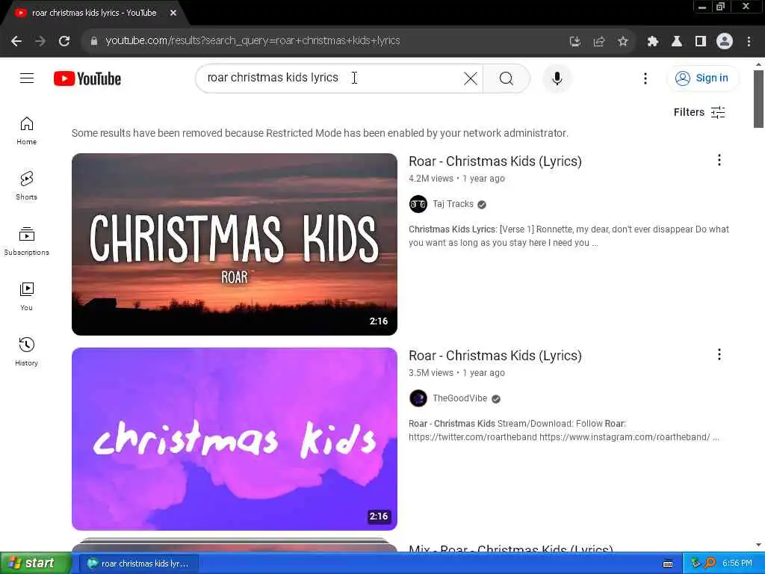Start voice search with the microphone
The width and height of the screenshot is (765, 574).
(557, 78)
